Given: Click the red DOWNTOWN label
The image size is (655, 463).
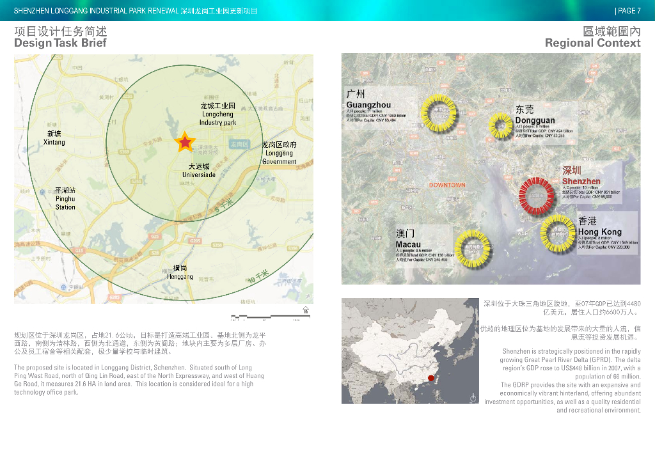Looking at the screenshot, I should point(447,185).
